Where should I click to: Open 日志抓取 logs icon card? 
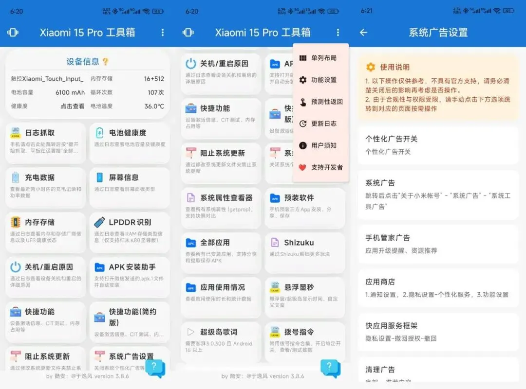46,143
